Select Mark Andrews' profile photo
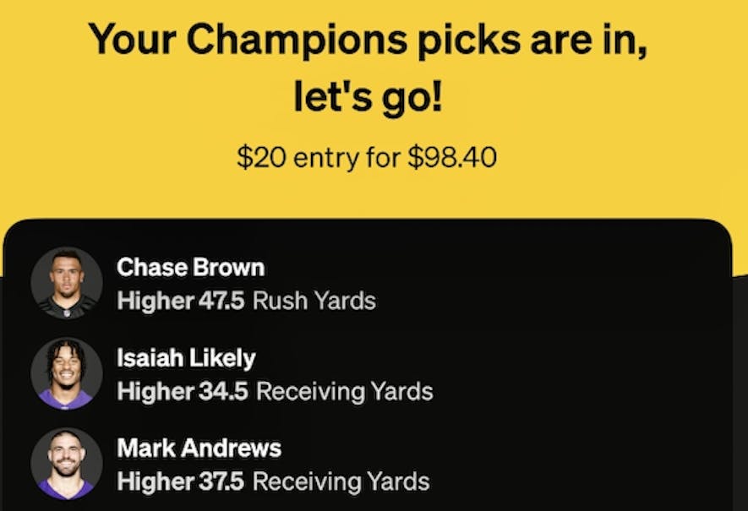This screenshot has height=511, width=748. click(67, 464)
